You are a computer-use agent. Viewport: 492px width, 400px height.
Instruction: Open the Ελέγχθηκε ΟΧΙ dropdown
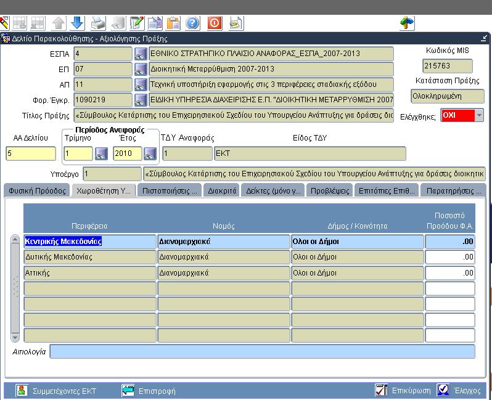click(x=479, y=115)
